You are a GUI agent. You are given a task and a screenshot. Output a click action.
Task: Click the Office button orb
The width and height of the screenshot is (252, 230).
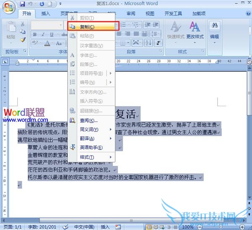click(x=8, y=7)
